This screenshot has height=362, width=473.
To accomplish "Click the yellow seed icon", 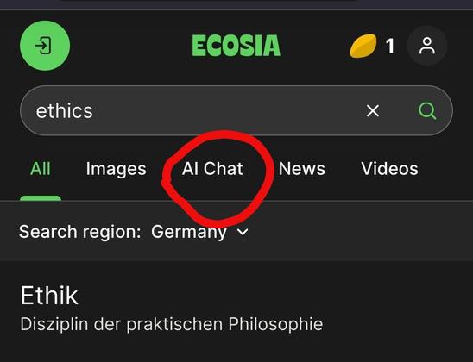I will 363,46.
